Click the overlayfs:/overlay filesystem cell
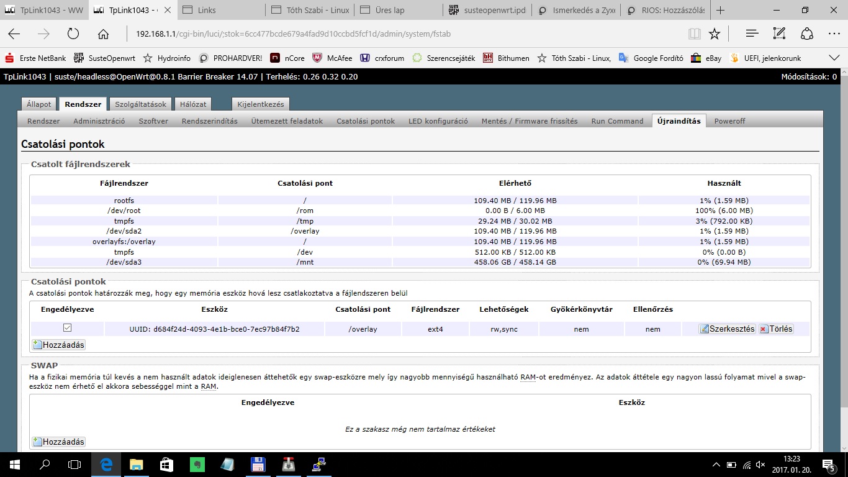This screenshot has height=477, width=848. click(124, 242)
